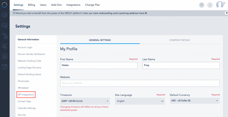Viewport: 228px width, 117px height.
Task: Open Security settings in the sidebar
Action: tap(22, 115)
